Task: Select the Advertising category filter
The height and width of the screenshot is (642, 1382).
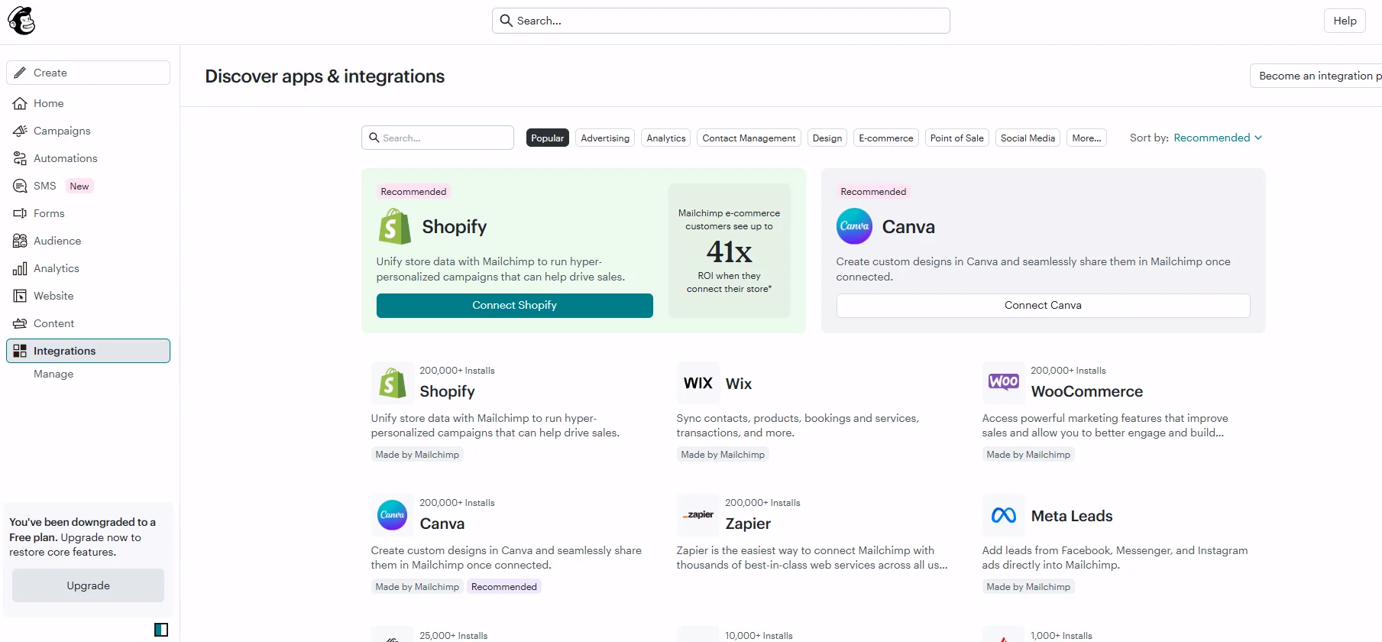Action: click(x=604, y=138)
